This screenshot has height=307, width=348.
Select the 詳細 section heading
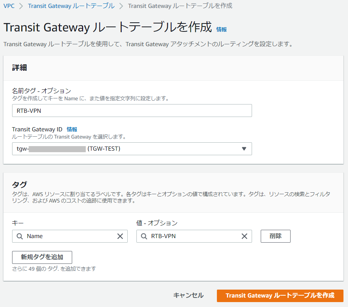pos(20,68)
